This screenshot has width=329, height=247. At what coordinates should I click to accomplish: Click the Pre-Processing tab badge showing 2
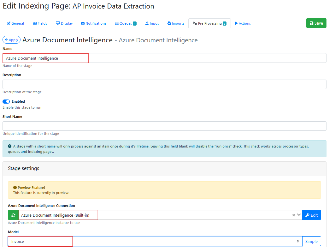click(225, 23)
